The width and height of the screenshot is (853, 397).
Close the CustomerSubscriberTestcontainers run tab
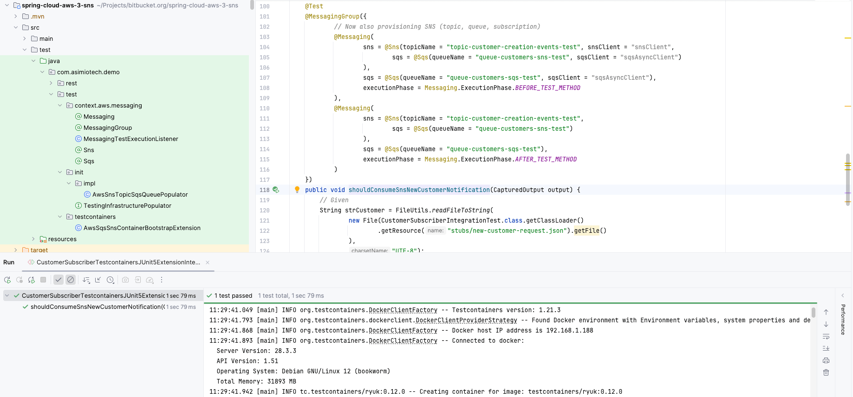point(208,263)
